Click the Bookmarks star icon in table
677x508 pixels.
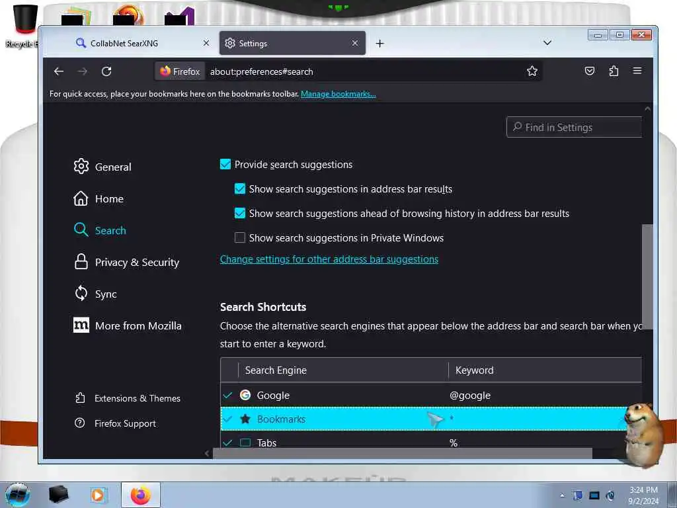245,419
